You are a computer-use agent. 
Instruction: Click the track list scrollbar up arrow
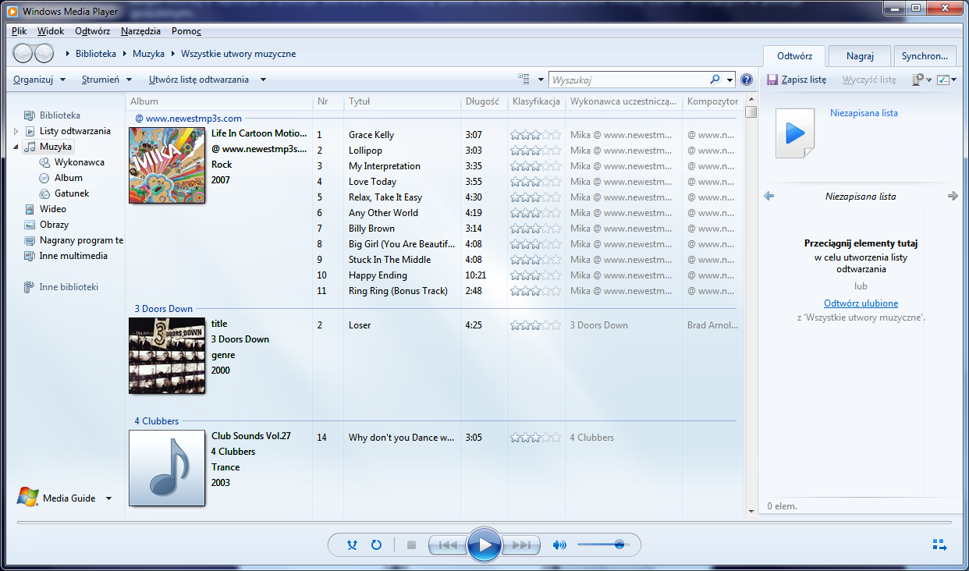pos(751,99)
